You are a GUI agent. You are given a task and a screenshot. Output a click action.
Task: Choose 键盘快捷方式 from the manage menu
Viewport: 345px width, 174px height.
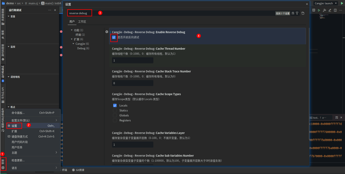point(33,136)
